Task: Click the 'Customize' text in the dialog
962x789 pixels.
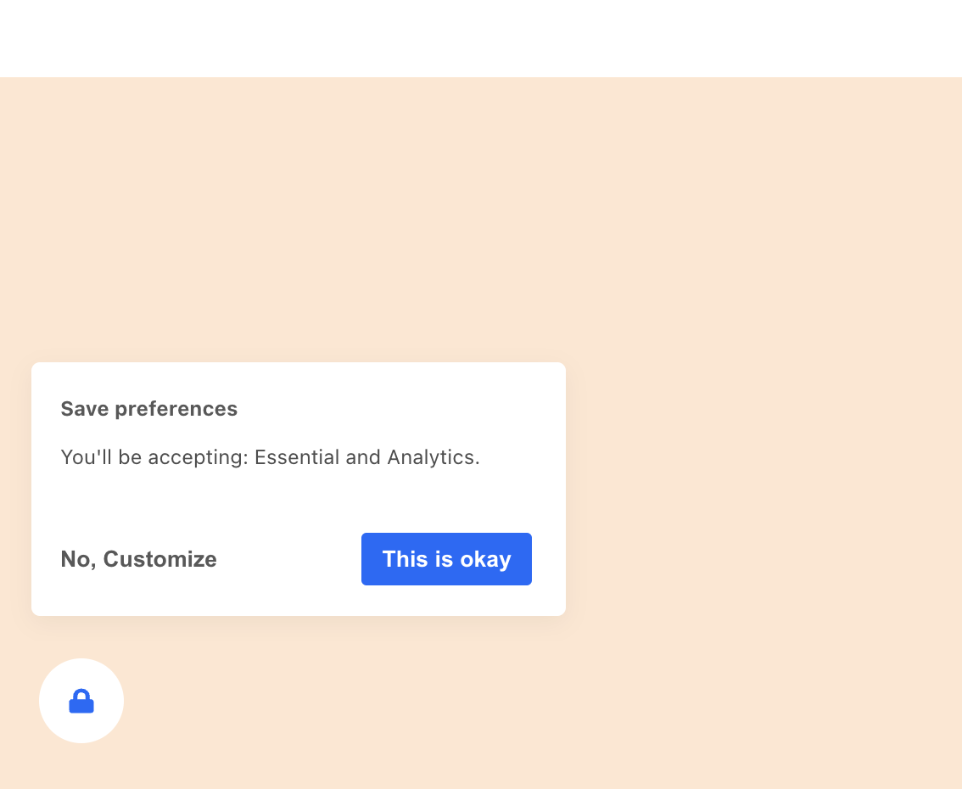Action: click(x=160, y=559)
